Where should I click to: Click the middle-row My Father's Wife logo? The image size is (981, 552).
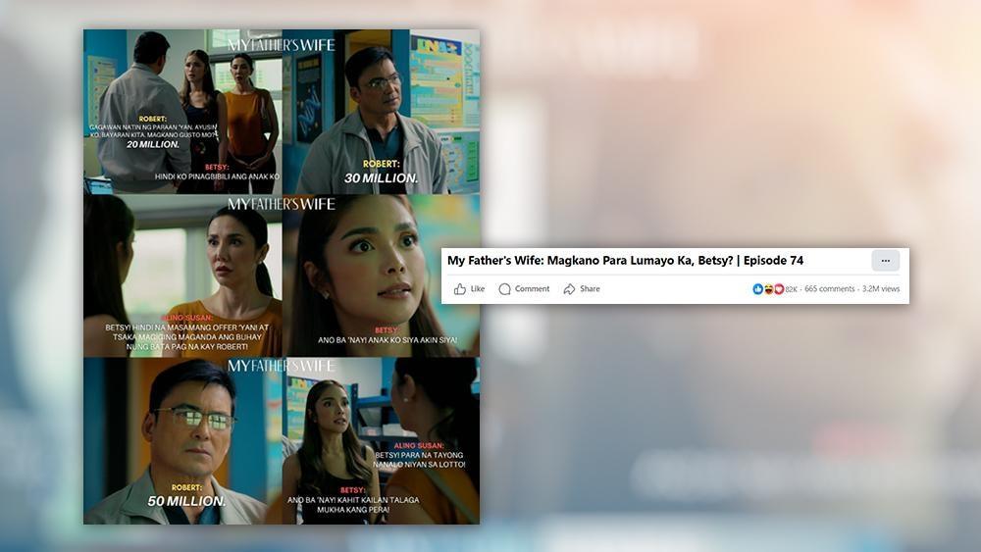(x=282, y=204)
